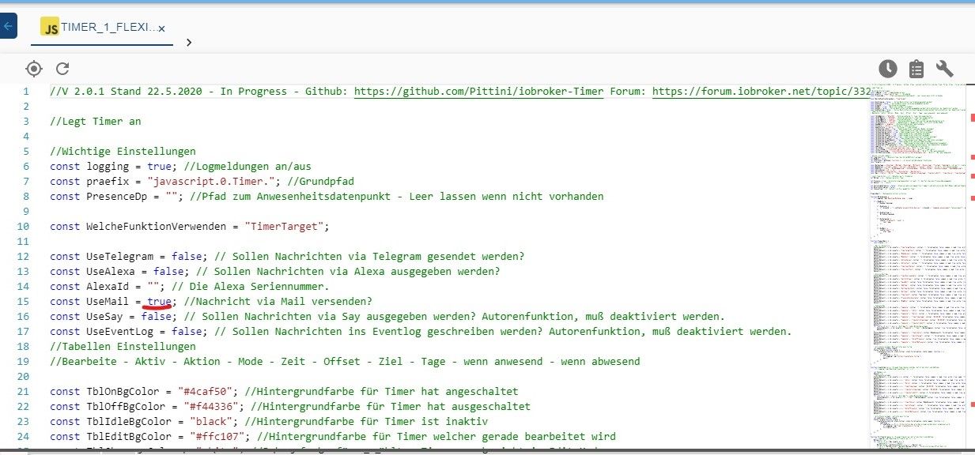Screen dimensions: 975x455
Task: Click the //Legt Timer an comment
Action: click(x=96, y=122)
